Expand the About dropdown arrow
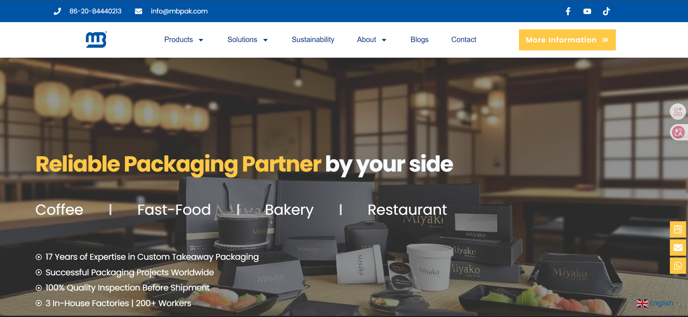 [x=384, y=40]
